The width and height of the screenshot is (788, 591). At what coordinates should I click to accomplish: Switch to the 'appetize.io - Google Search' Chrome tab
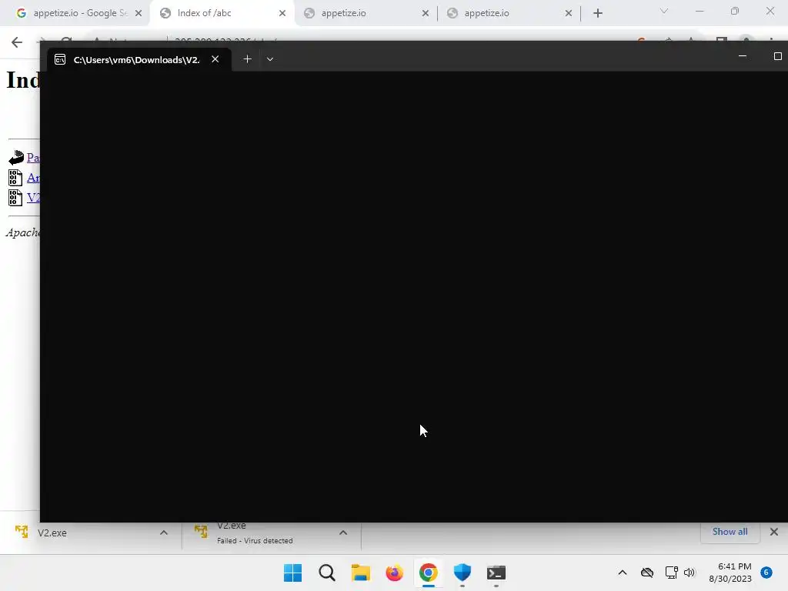pyautogui.click(x=73, y=13)
